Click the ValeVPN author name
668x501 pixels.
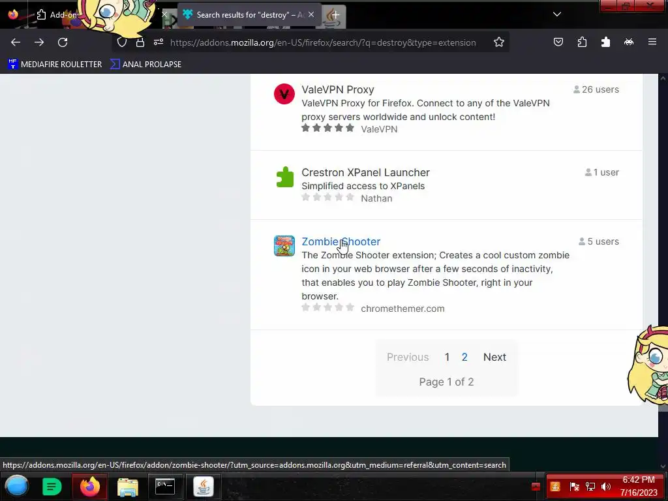[379, 129]
